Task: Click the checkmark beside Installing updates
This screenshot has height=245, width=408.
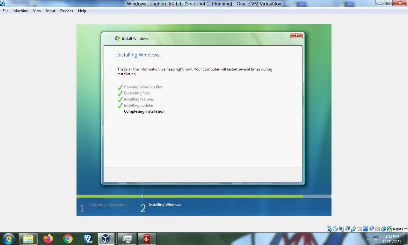Action: pyautogui.click(x=120, y=106)
